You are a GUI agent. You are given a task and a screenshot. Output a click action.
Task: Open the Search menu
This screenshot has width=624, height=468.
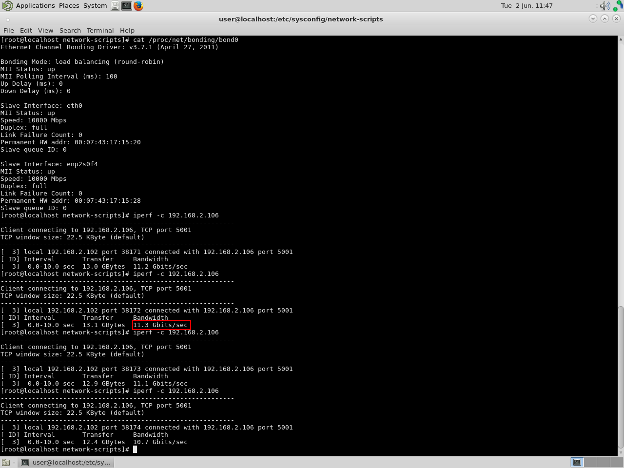click(70, 30)
